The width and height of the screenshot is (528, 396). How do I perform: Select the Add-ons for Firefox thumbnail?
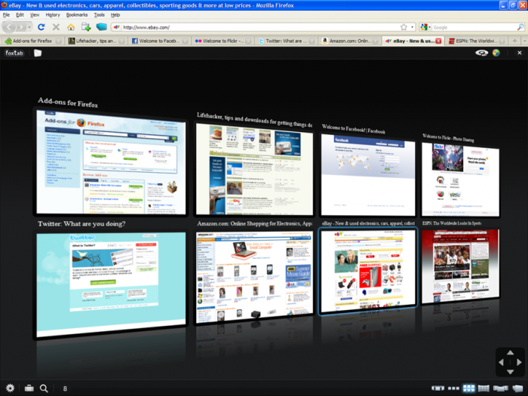pyautogui.click(x=111, y=162)
